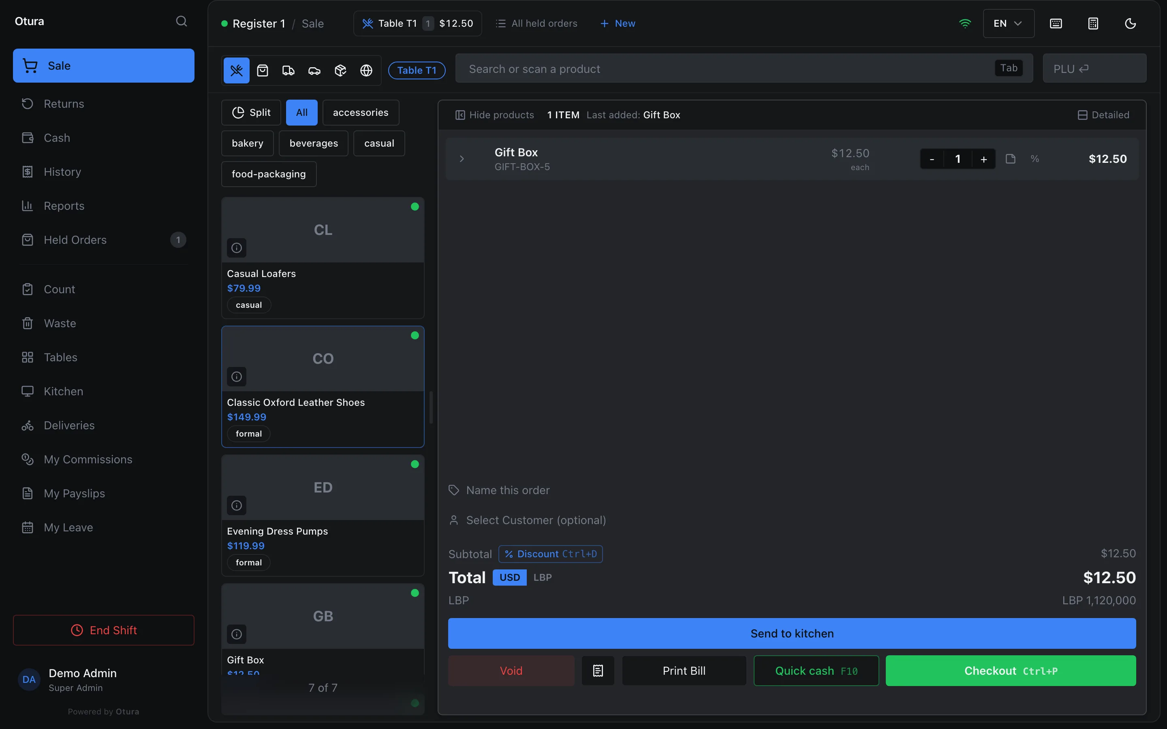
Task: Toggle dark mode moon icon
Action: (x=1131, y=23)
